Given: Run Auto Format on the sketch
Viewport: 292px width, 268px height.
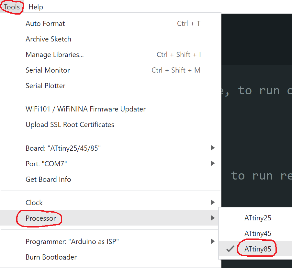Looking at the screenshot, I should [x=45, y=24].
